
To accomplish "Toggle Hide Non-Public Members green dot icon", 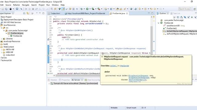I will coord(192,17).
